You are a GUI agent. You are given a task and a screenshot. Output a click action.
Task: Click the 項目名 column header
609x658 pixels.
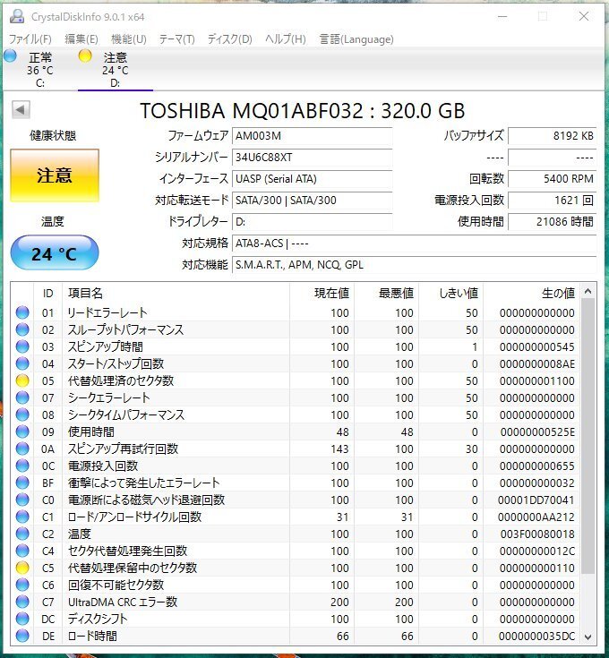[176, 293]
